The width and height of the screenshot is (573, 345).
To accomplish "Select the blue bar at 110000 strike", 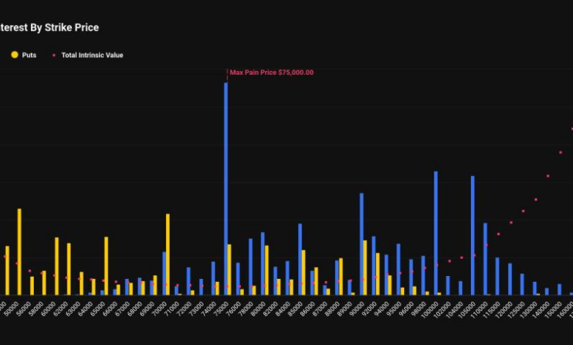I will [485, 258].
